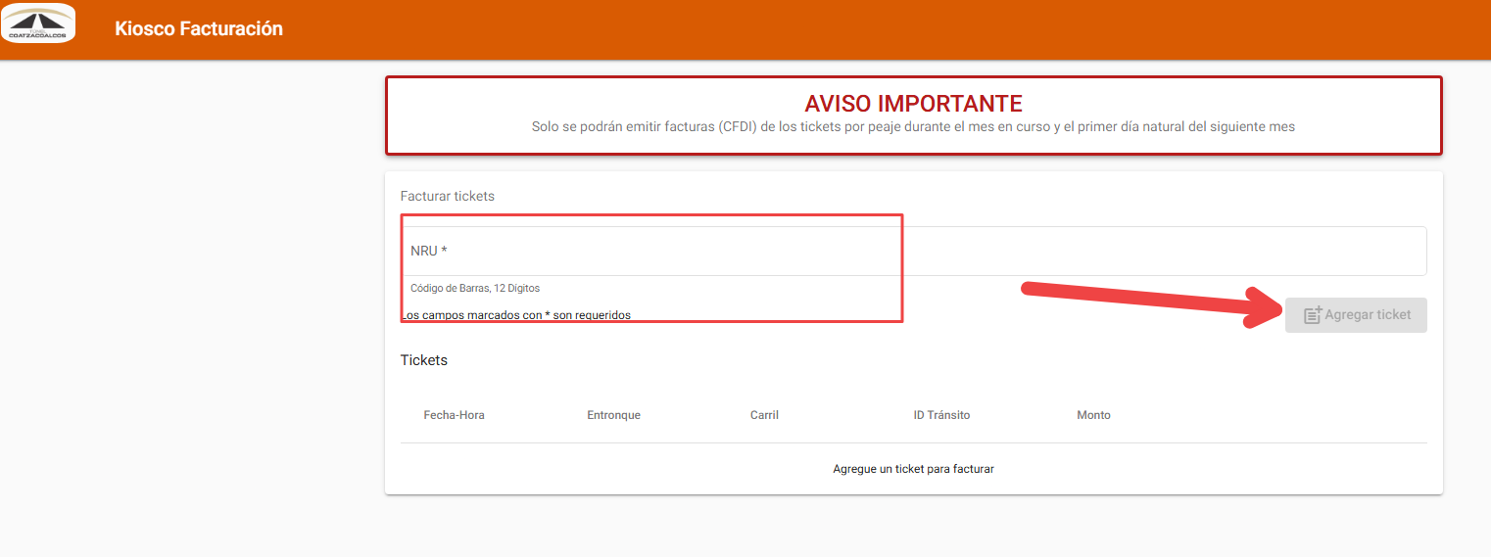
Task: Select the Fecha-Hora column header
Action: pos(454,415)
